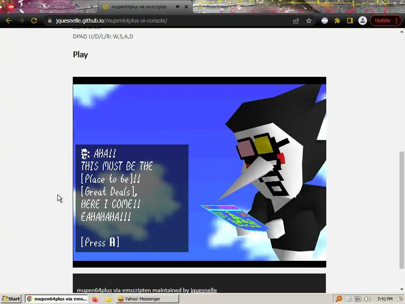Viewport: 405px width, 304px height.
Task: Click the 7:41 PM system clock
Action: tap(384, 299)
